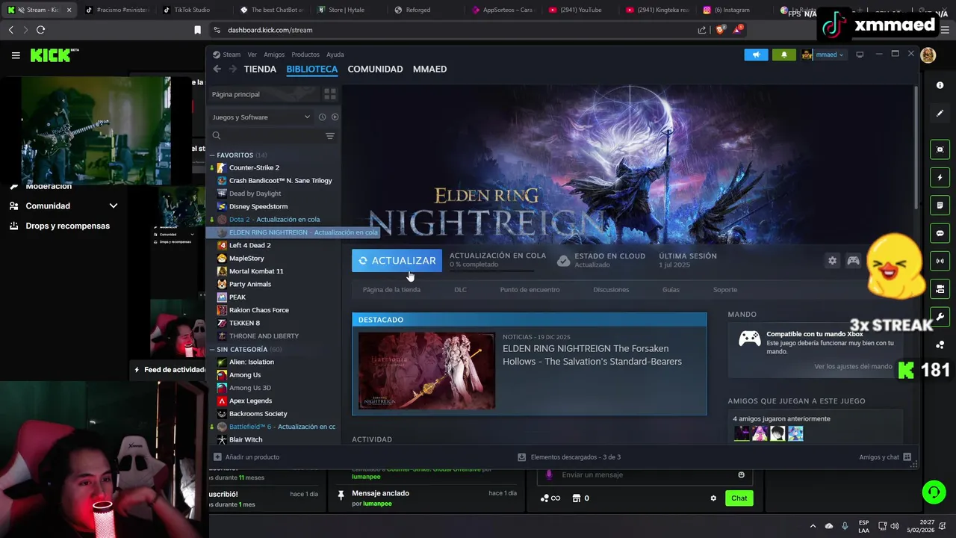Click Página principal in library sidebar
This screenshot has height=538, width=956.
[236, 94]
